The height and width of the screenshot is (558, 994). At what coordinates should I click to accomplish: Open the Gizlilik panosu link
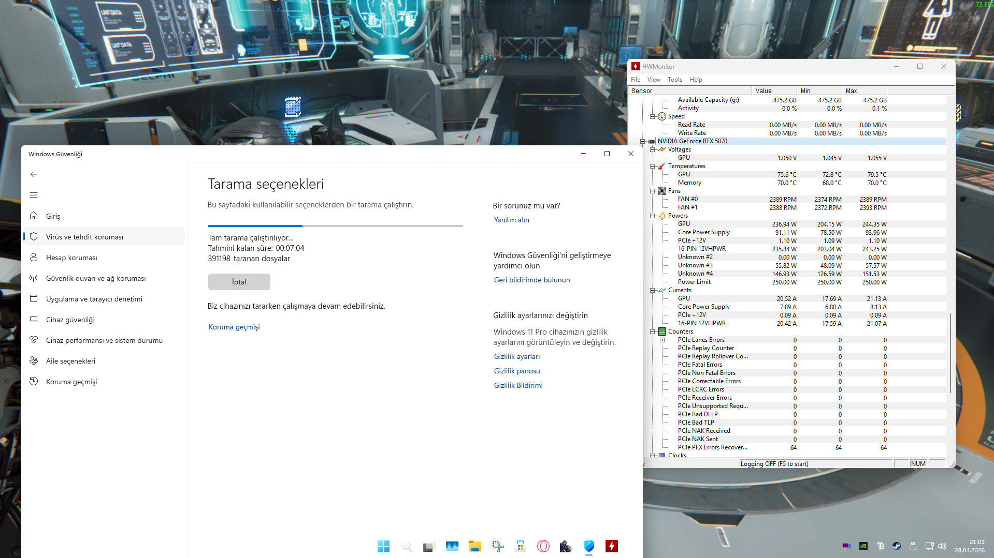(517, 371)
